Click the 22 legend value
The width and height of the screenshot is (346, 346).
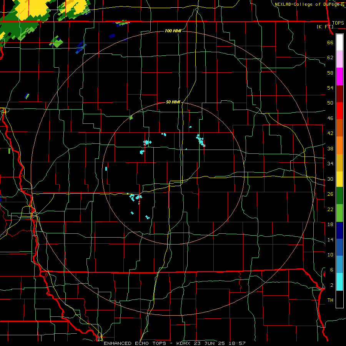coord(330,209)
